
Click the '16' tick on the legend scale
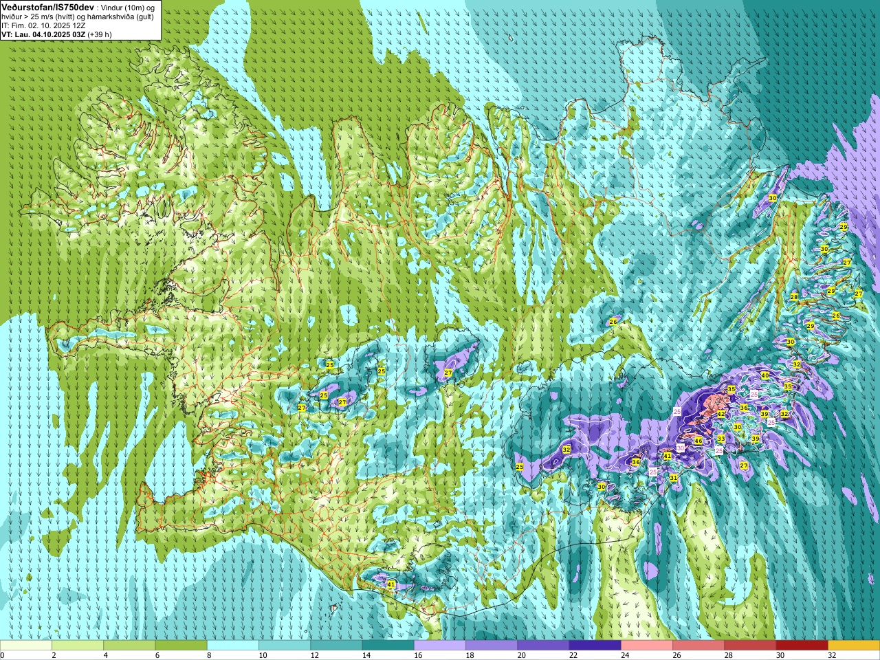418,655
